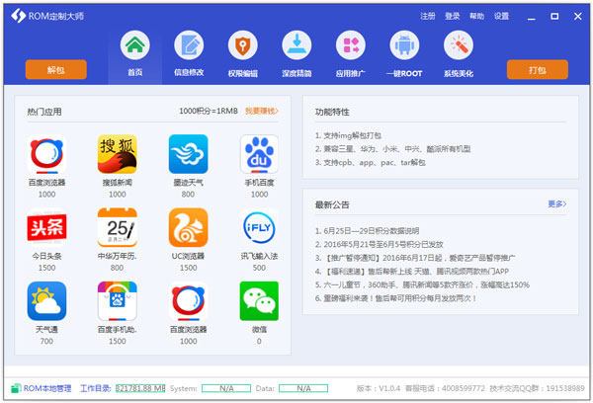Screen dimensions: 593x403
Task: Open announcement 2016年5月21号至6月5号积分已发放
Action: click(380, 244)
